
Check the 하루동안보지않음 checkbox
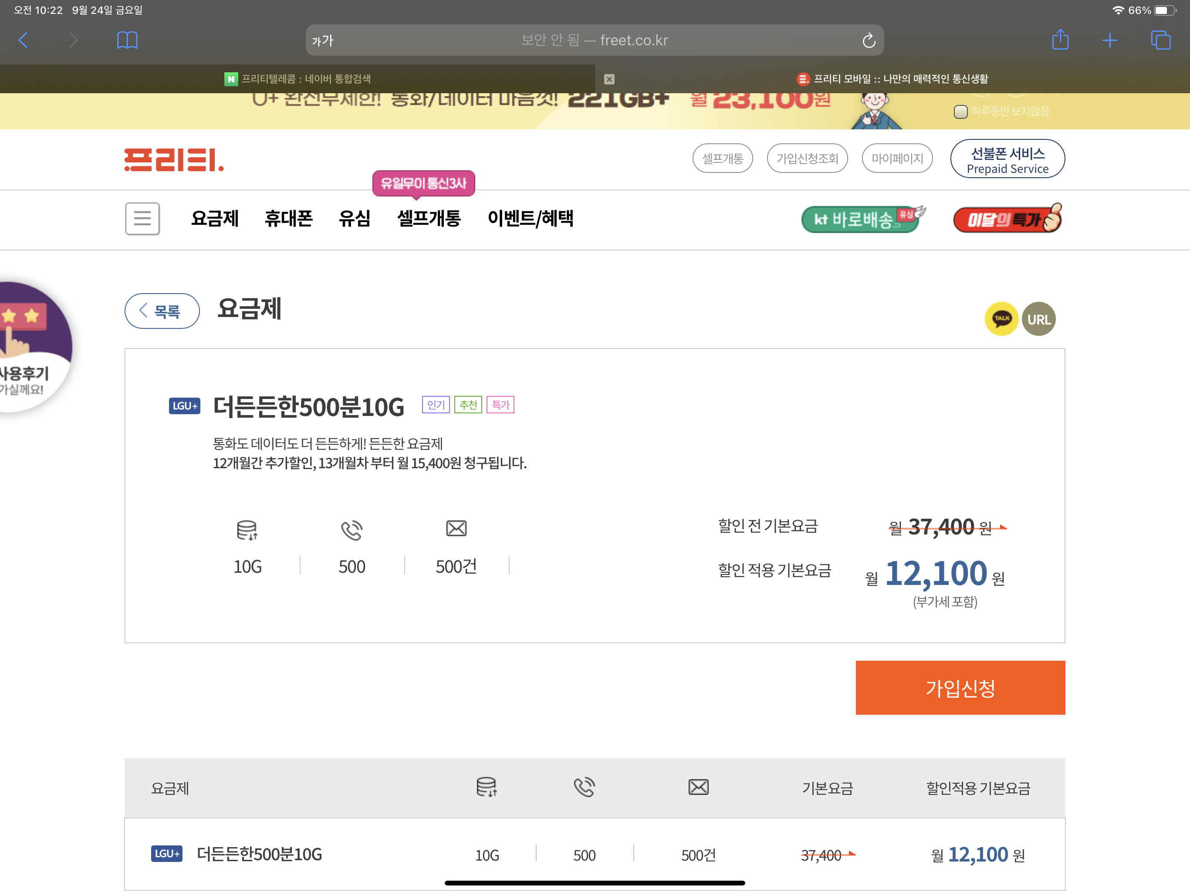[960, 112]
